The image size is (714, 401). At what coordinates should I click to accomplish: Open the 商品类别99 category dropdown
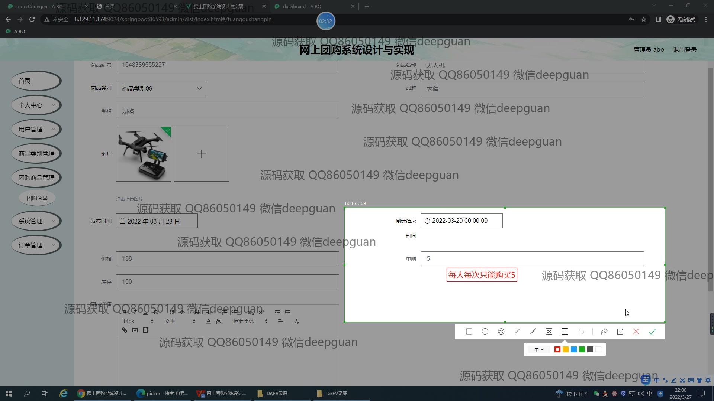tap(161, 88)
